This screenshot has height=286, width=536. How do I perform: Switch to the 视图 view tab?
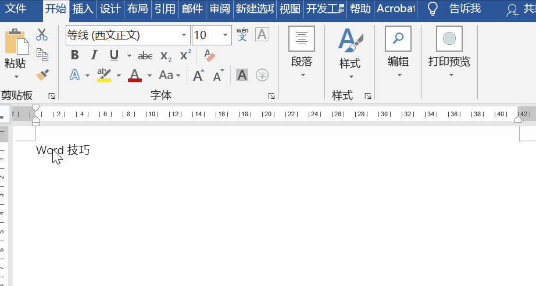pos(290,9)
